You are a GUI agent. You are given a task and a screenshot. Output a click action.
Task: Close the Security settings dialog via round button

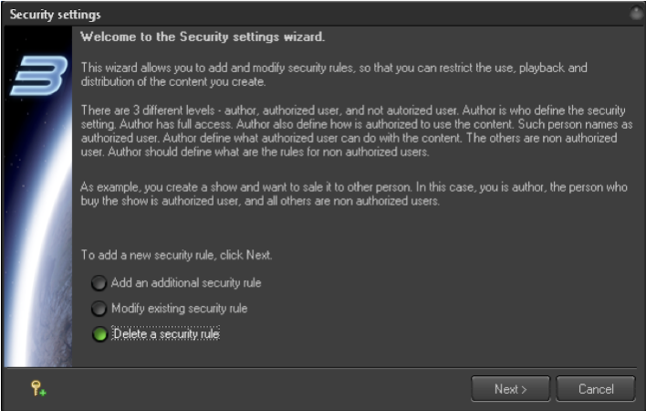coord(637,13)
